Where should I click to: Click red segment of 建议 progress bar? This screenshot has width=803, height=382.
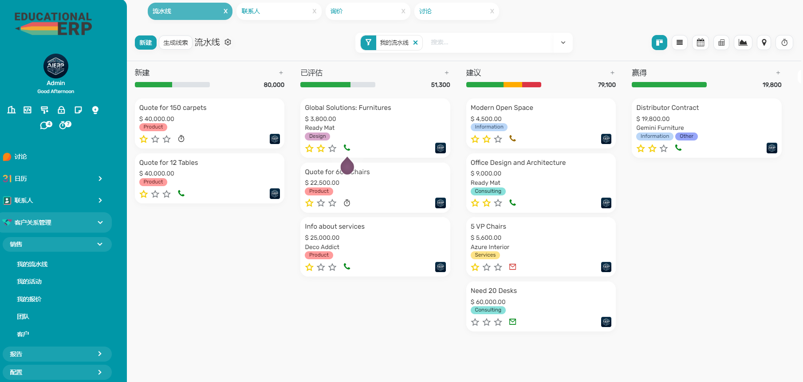click(531, 85)
